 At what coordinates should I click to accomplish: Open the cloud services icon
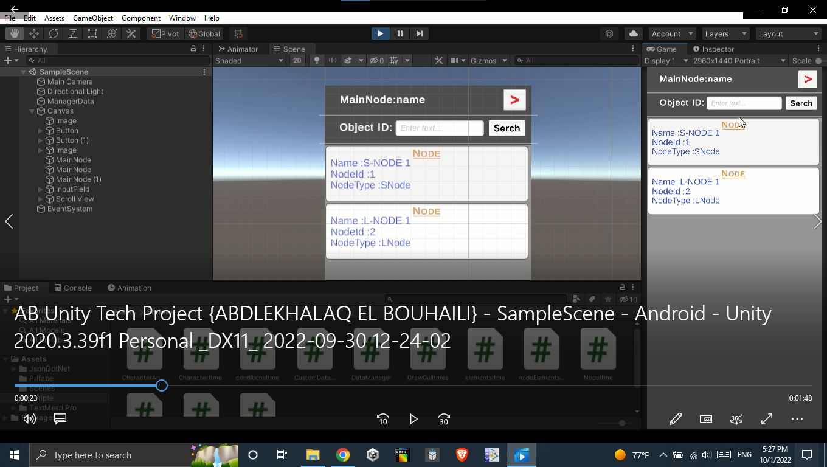(x=634, y=34)
